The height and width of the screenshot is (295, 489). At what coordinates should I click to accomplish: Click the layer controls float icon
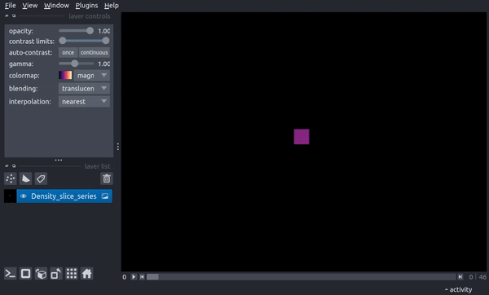(x=14, y=15)
